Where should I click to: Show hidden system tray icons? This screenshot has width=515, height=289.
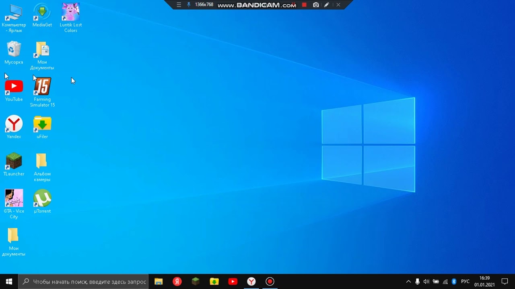408,281
